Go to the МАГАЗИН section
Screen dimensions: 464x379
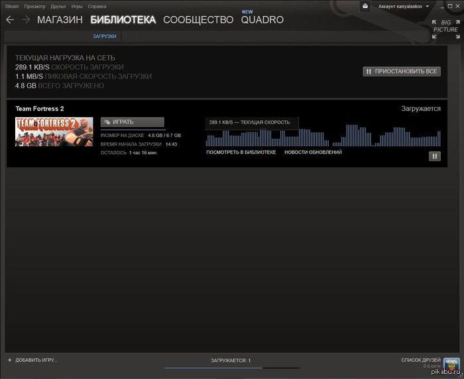60,20
